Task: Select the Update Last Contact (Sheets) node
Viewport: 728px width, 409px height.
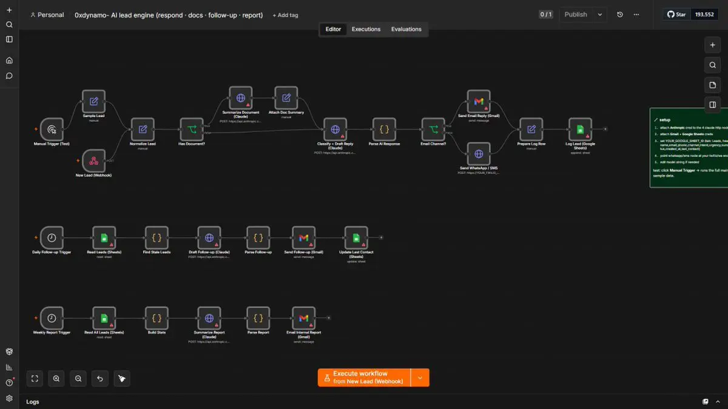Action: point(356,238)
